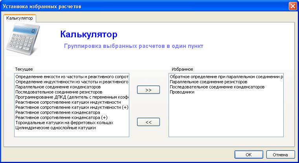Remove item from favorites with << button

[x=149, y=122]
